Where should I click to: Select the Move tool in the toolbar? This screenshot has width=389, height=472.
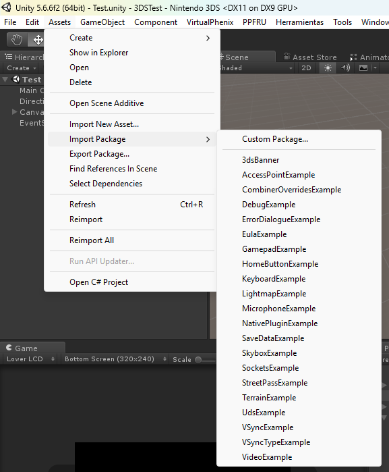[36, 40]
